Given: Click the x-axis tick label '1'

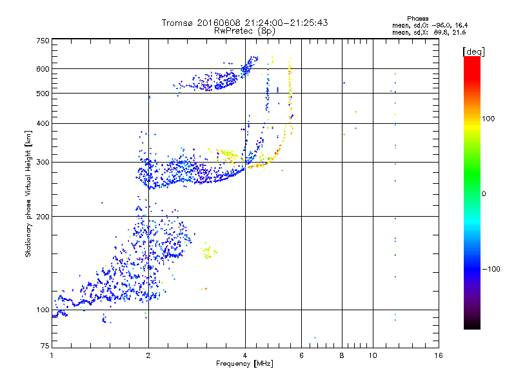Looking at the screenshot, I should click(52, 355).
